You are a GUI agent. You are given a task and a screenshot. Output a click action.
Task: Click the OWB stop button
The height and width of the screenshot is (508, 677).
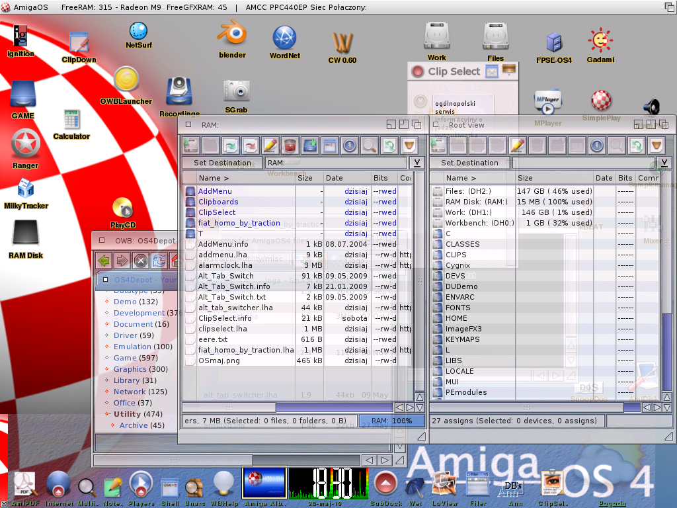pyautogui.click(x=140, y=261)
